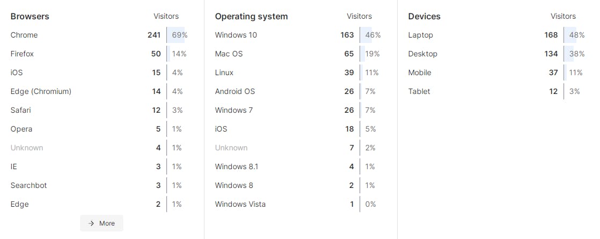Select the Firefox browser row
The image size is (600, 239).
click(x=99, y=54)
